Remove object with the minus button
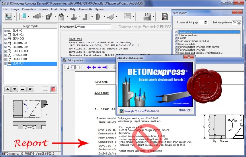Screen dimensions: 246x157 pyautogui.click(x=23, y=89)
